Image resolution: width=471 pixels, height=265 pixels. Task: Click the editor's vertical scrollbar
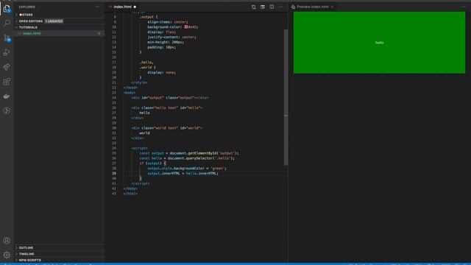(286, 96)
